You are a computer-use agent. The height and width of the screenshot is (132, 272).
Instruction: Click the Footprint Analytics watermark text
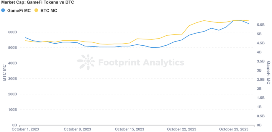pos(141,62)
